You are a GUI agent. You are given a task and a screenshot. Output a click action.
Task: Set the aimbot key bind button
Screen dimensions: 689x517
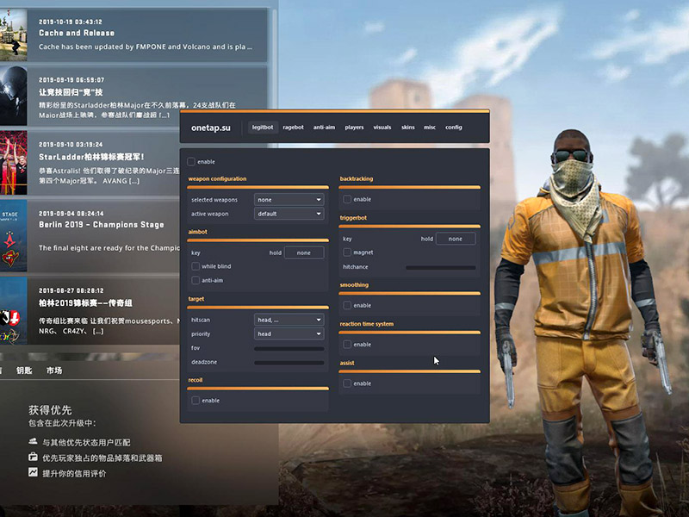[x=304, y=252]
